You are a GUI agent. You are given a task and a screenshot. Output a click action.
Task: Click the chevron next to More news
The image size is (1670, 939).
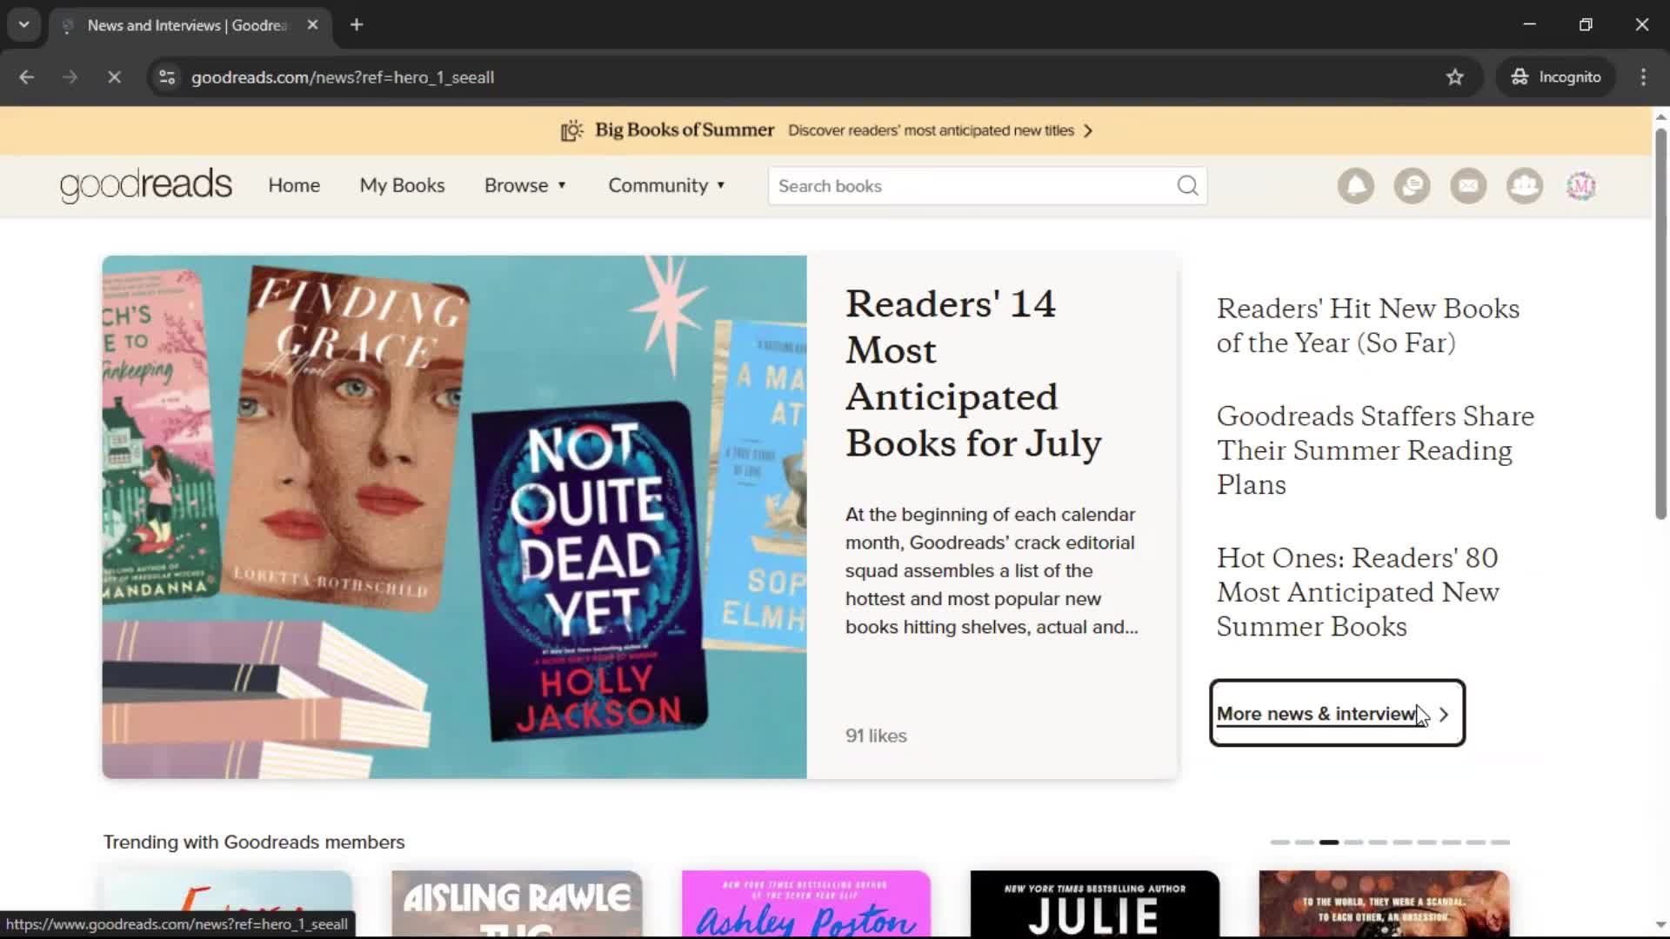(1444, 714)
